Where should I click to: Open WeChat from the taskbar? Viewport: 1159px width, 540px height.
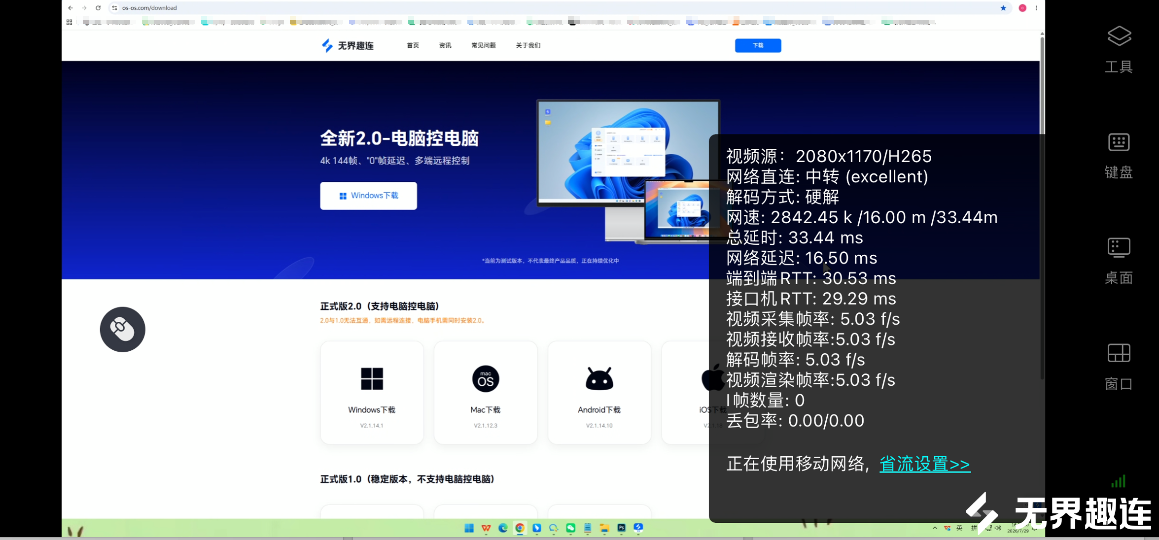pyautogui.click(x=570, y=528)
